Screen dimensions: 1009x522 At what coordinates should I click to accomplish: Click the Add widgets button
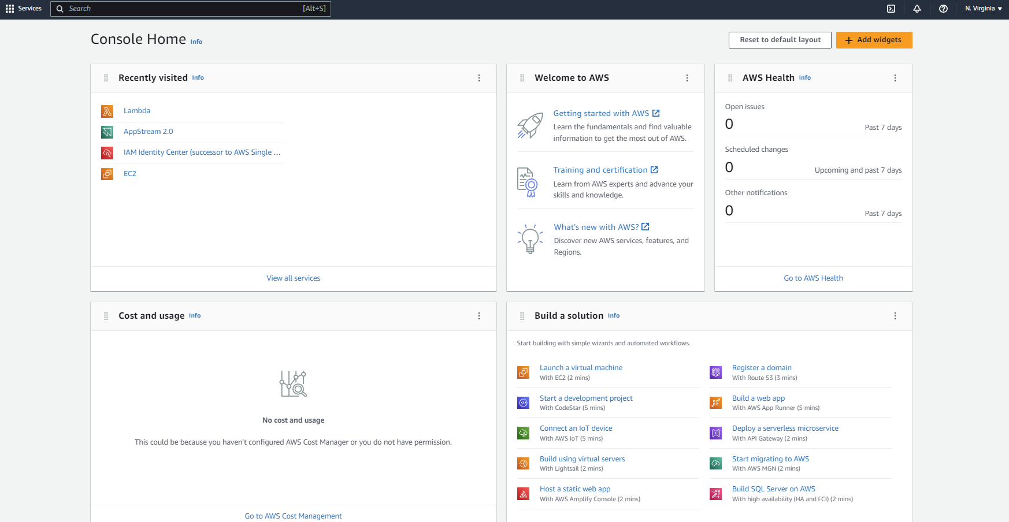pyautogui.click(x=874, y=40)
